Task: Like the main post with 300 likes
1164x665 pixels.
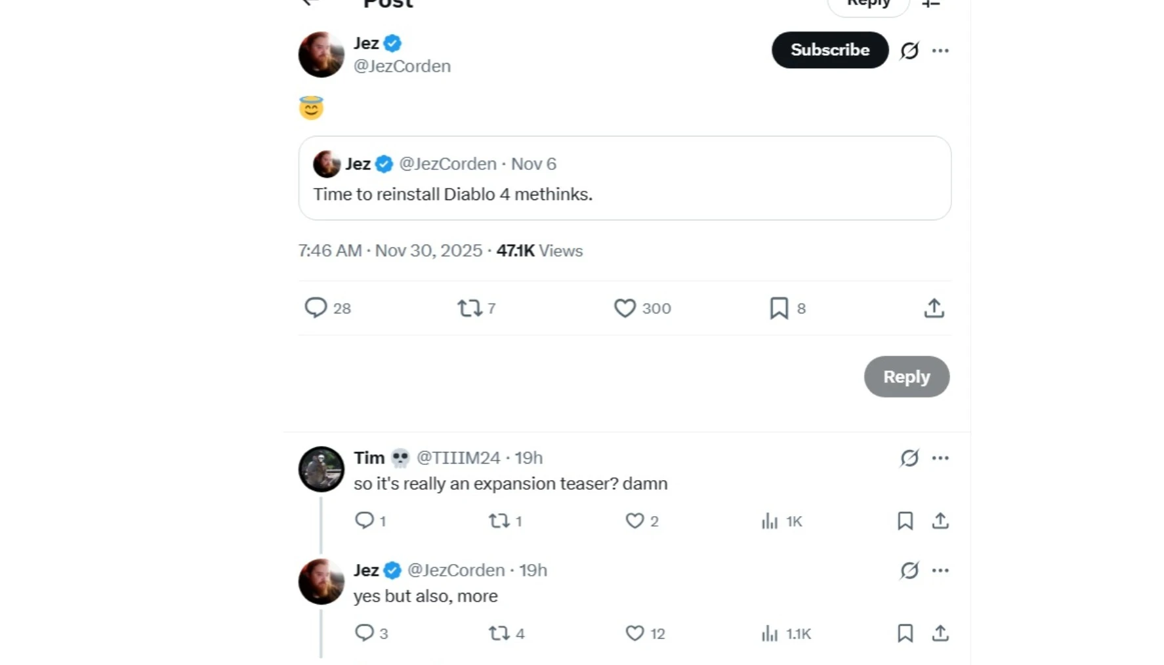Action: click(x=625, y=308)
